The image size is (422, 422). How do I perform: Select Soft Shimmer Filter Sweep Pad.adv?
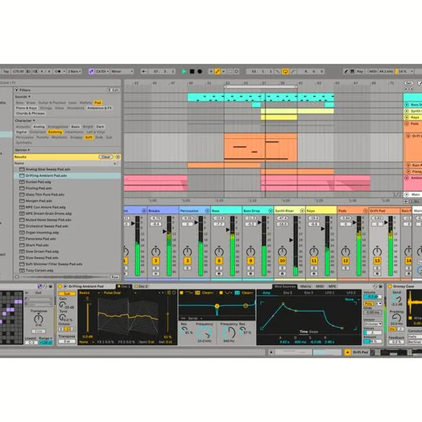pos(67,264)
